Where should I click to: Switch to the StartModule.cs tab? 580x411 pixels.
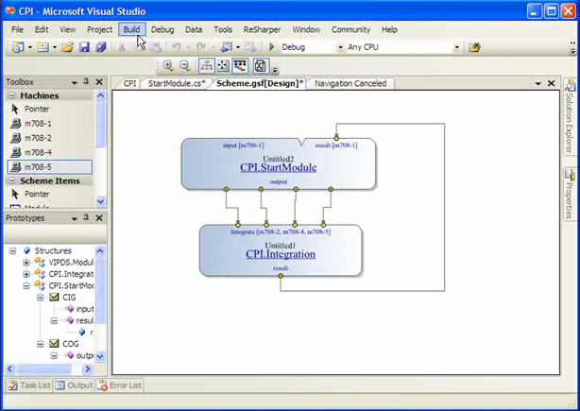click(177, 83)
